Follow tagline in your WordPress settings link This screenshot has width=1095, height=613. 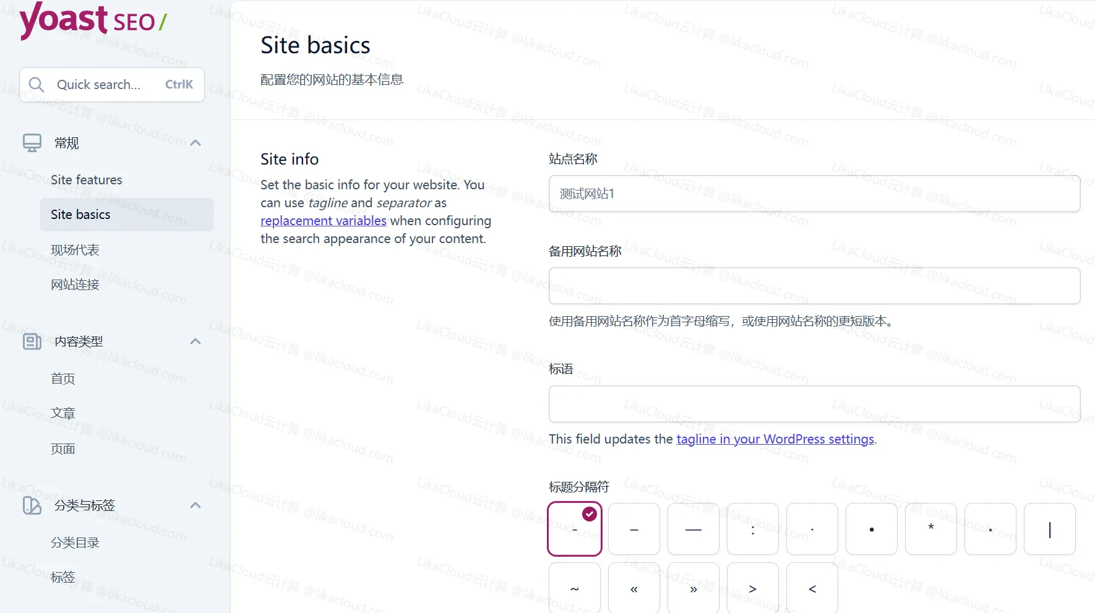click(775, 439)
